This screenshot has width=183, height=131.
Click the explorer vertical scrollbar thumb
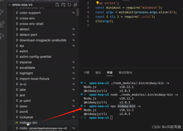pos(78,12)
